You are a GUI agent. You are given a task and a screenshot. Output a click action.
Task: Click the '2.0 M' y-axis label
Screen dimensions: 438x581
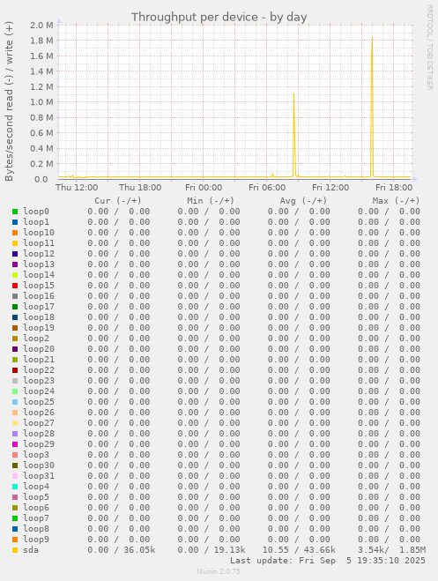tap(41, 26)
